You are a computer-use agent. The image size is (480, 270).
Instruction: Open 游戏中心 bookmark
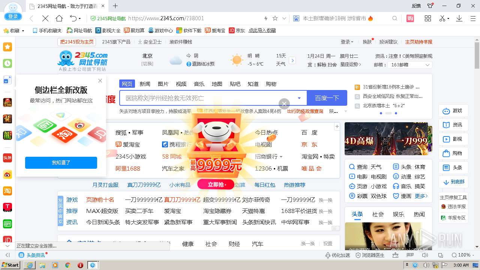(x=160, y=31)
